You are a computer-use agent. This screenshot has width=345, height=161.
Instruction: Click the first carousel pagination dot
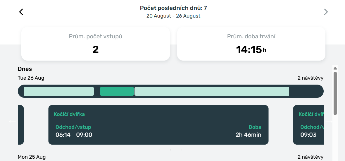point(160,150)
